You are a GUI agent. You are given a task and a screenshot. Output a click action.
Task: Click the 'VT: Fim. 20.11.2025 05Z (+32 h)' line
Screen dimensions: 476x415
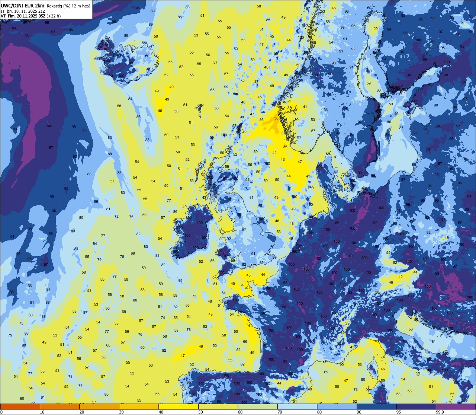coord(31,16)
